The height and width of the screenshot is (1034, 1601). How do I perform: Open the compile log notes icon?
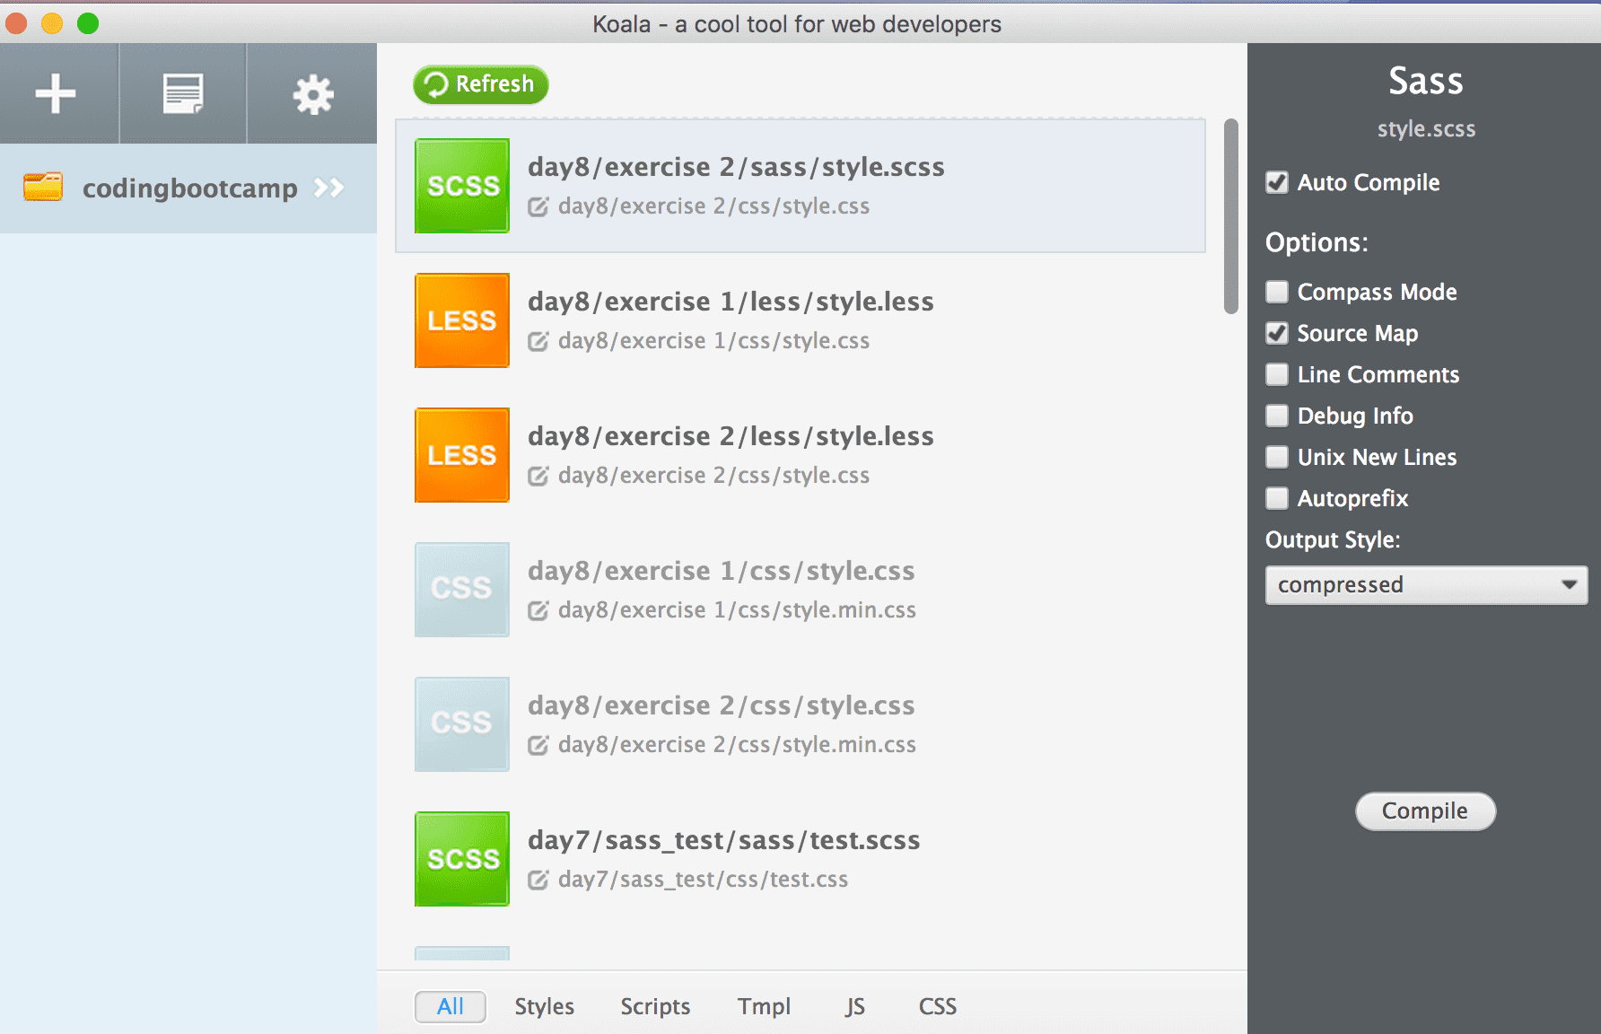tap(183, 93)
